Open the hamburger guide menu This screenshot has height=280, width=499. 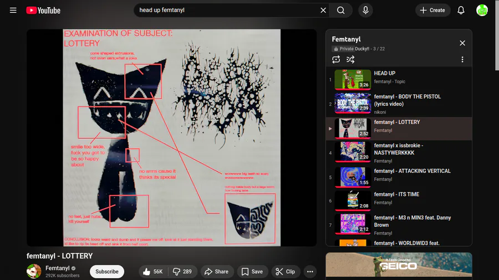point(13,10)
